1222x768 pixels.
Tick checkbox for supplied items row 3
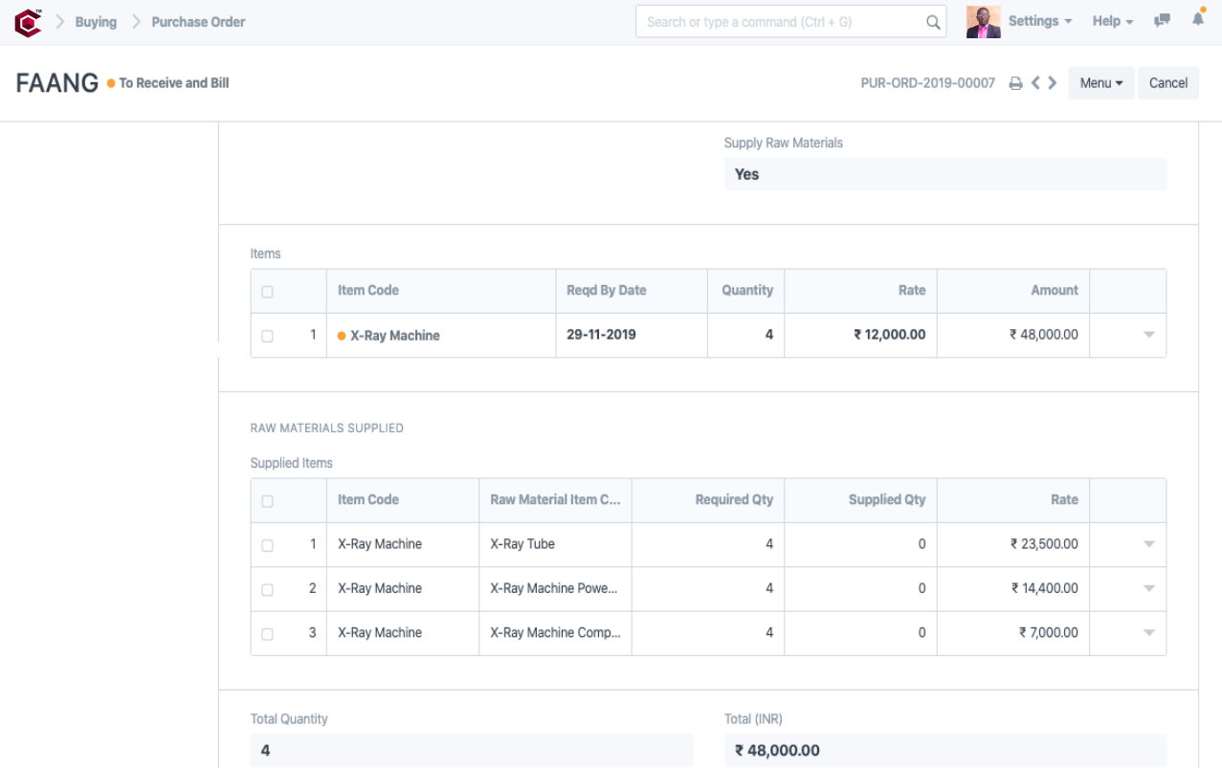coord(267,634)
